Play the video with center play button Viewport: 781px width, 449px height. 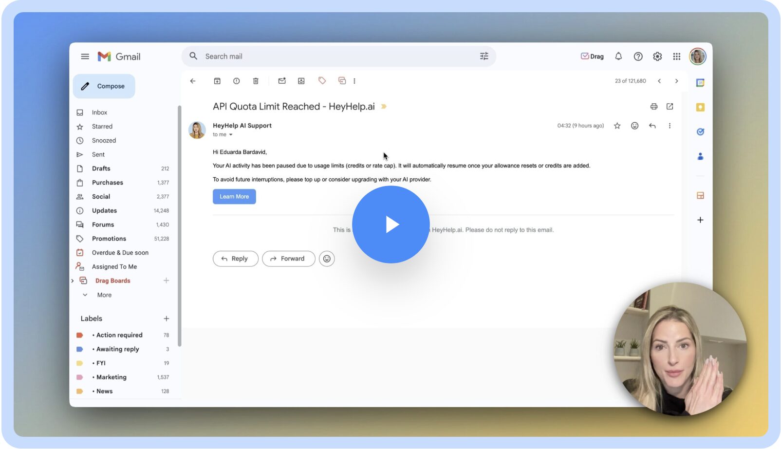coord(390,224)
